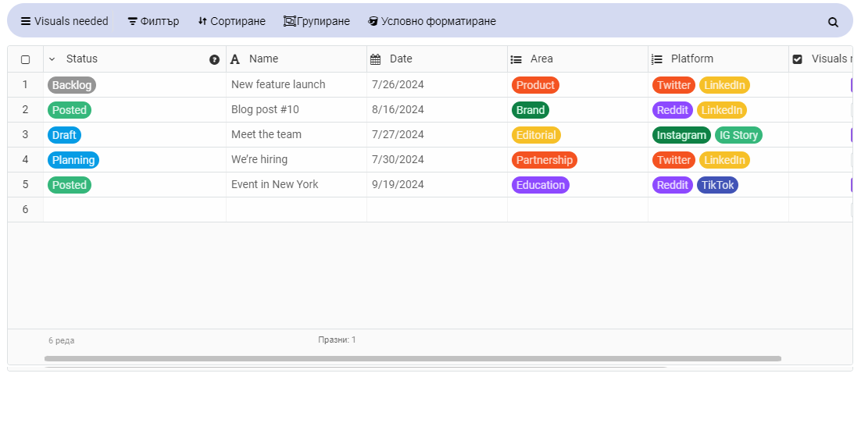Select the Name column header

[297, 59]
